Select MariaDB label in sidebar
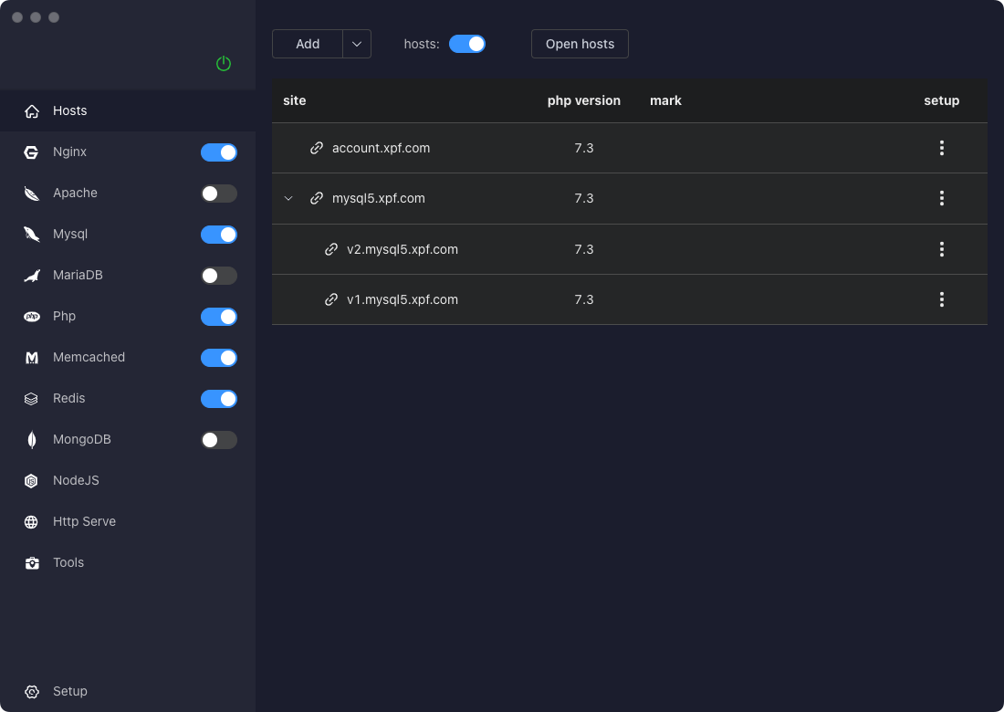 pos(78,275)
